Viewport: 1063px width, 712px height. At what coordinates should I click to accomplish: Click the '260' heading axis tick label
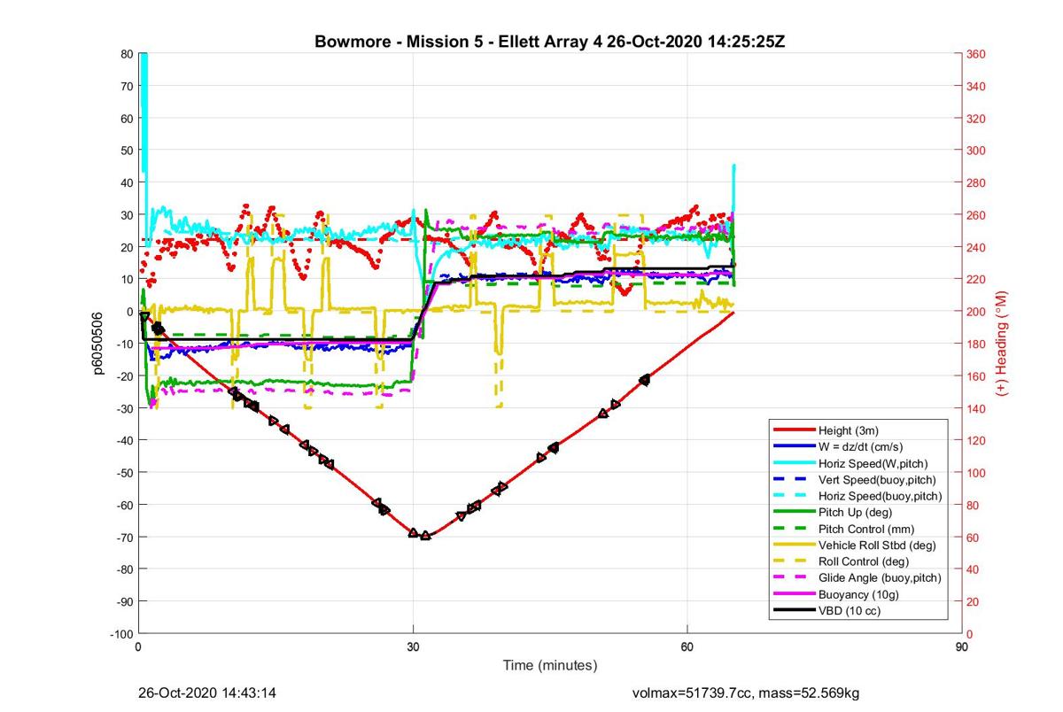(x=978, y=215)
